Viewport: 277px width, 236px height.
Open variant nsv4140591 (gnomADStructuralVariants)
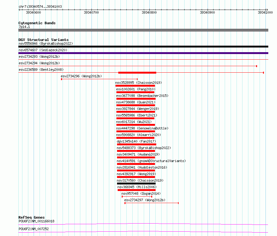151,161
